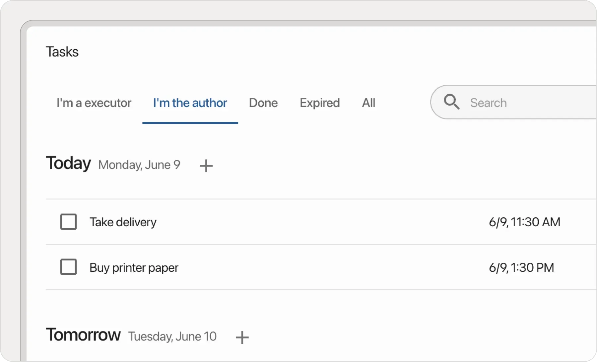This screenshot has height=362, width=597.
Task: Switch to the I'm a executor tab
Action: coord(94,103)
